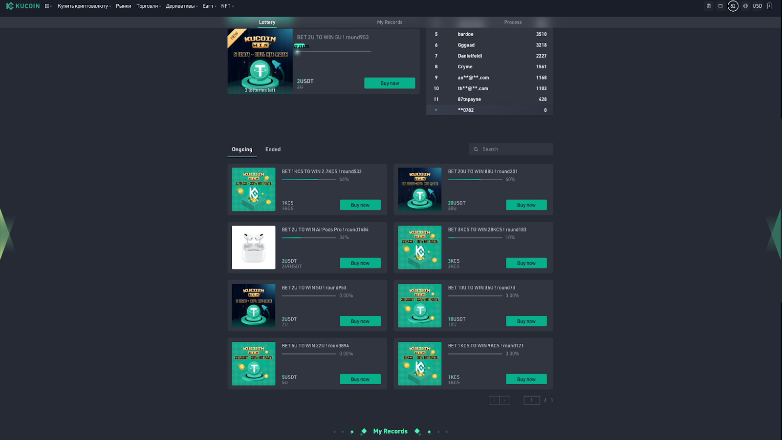The height and width of the screenshot is (440, 782).
Task: Open the USD currency selector
Action: (x=757, y=6)
